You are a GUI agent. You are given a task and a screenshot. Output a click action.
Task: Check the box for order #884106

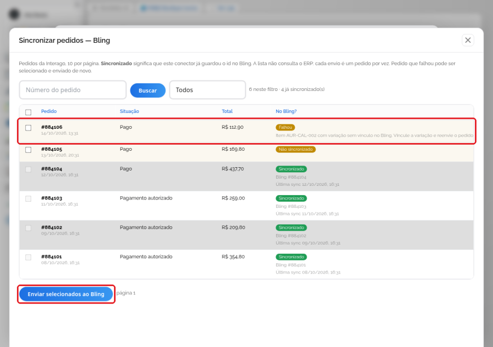tap(28, 128)
